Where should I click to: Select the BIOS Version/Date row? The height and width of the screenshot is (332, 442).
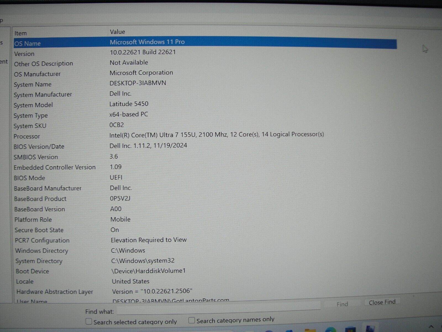[x=39, y=147]
